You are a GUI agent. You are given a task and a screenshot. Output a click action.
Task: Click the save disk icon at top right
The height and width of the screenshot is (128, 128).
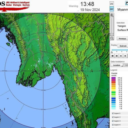(x=127, y=3)
